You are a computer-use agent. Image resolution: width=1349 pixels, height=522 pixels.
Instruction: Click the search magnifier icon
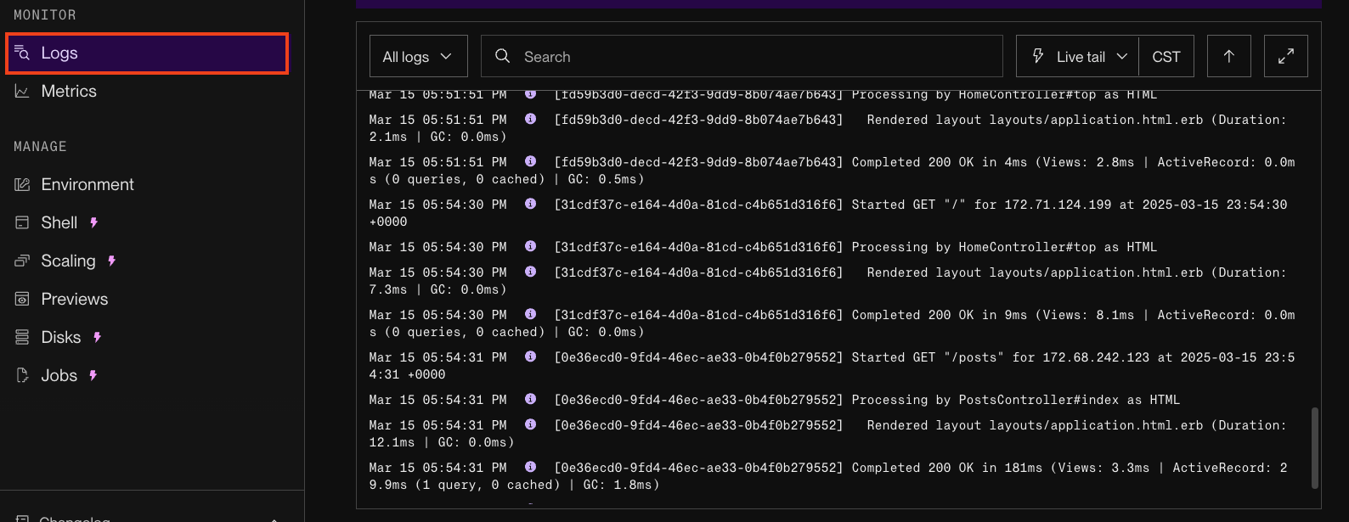pyautogui.click(x=502, y=56)
